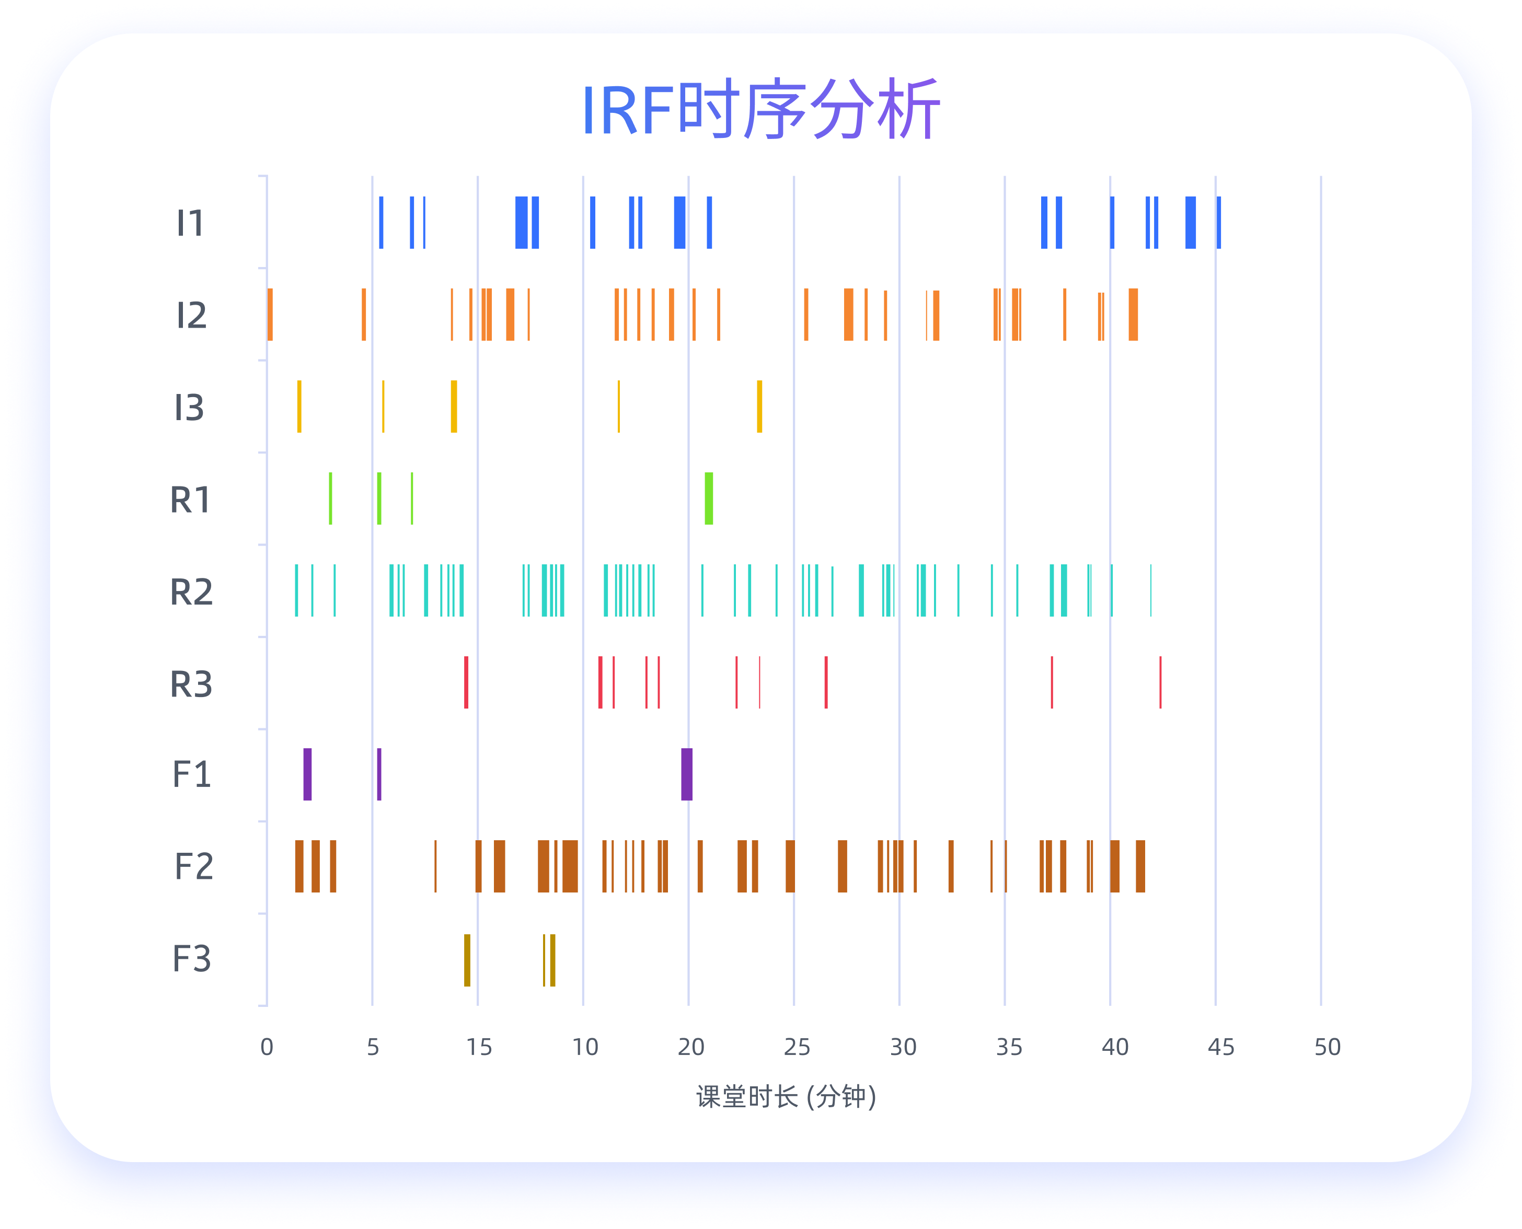Click the x-axis tick label "35"

[x=1009, y=1046]
